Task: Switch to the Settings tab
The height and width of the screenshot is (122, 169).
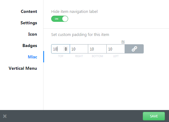Action: click(29, 23)
